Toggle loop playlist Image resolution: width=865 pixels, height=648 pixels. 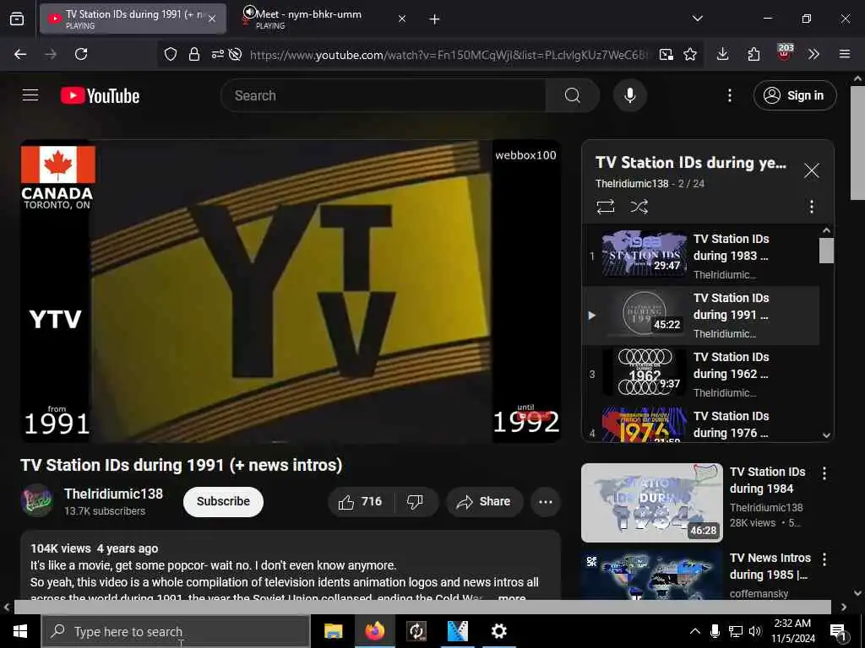[x=605, y=207]
